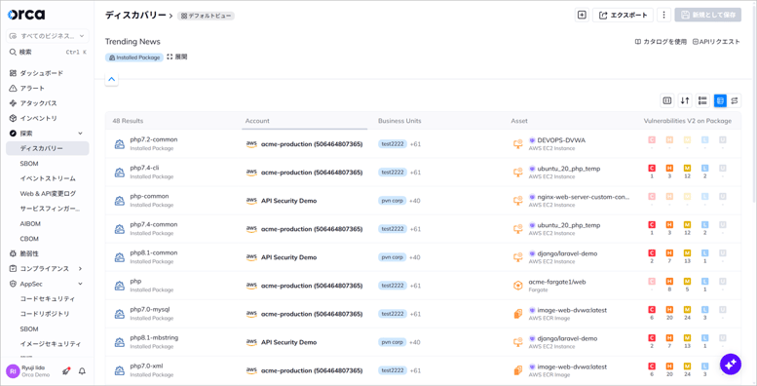This screenshot has width=757, height=386.
Task: Open notifications bell icon
Action: (x=82, y=371)
